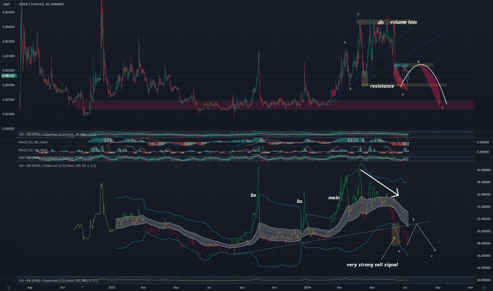Open the timezone Z icon

point(8,287)
